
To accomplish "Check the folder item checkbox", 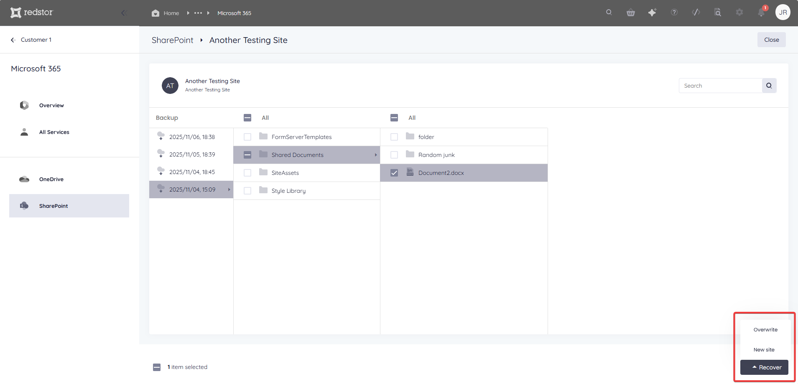I will coord(394,137).
